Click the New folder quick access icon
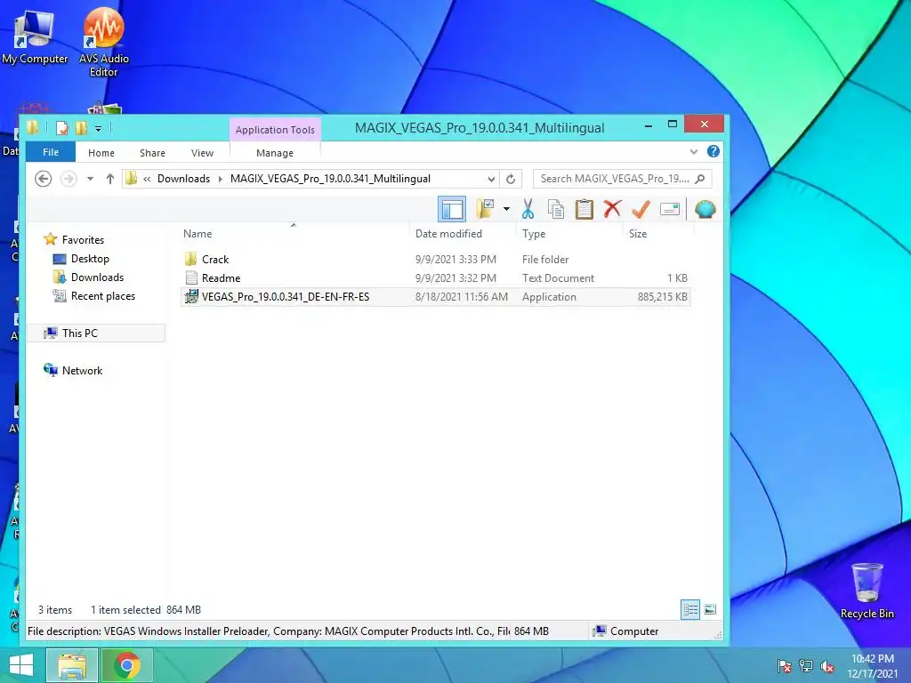Image resolution: width=911 pixels, height=683 pixels. pos(81,128)
